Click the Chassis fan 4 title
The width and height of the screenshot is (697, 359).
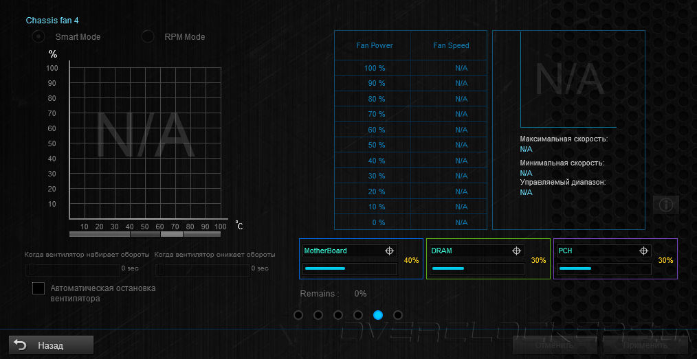coord(52,20)
